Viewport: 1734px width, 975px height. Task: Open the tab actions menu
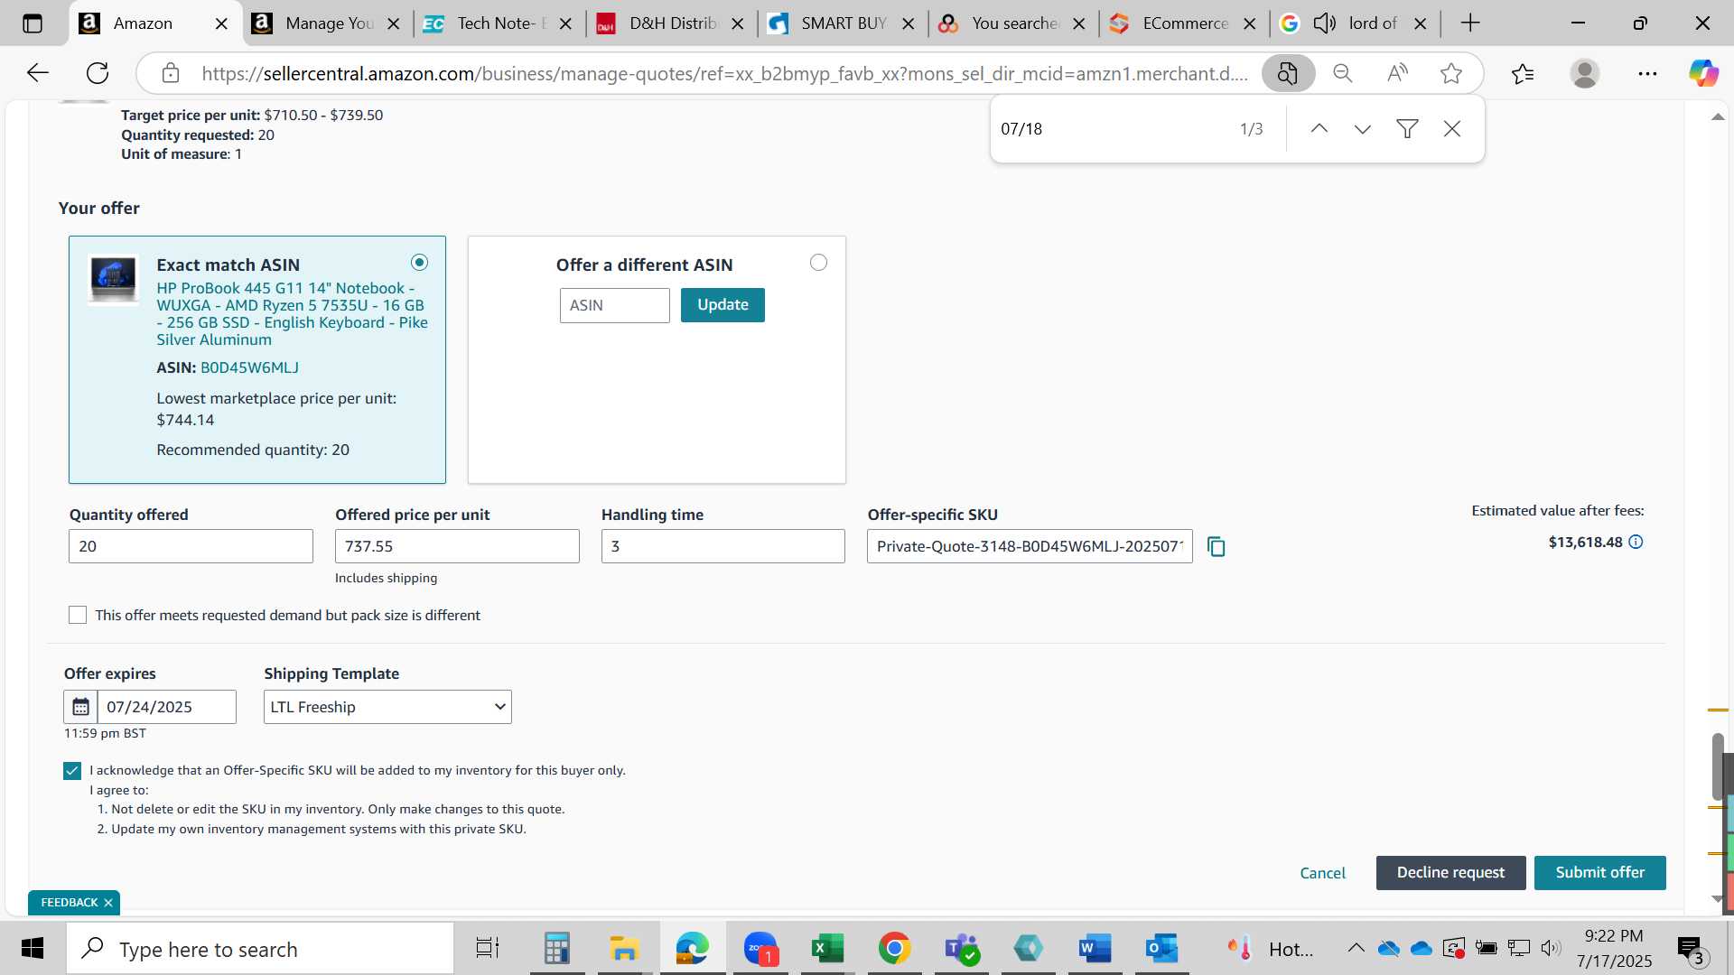33,23
